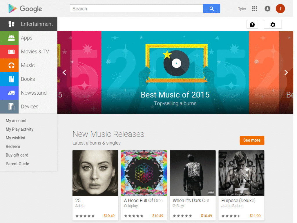Open Adele 25 album cover

(x=95, y=173)
